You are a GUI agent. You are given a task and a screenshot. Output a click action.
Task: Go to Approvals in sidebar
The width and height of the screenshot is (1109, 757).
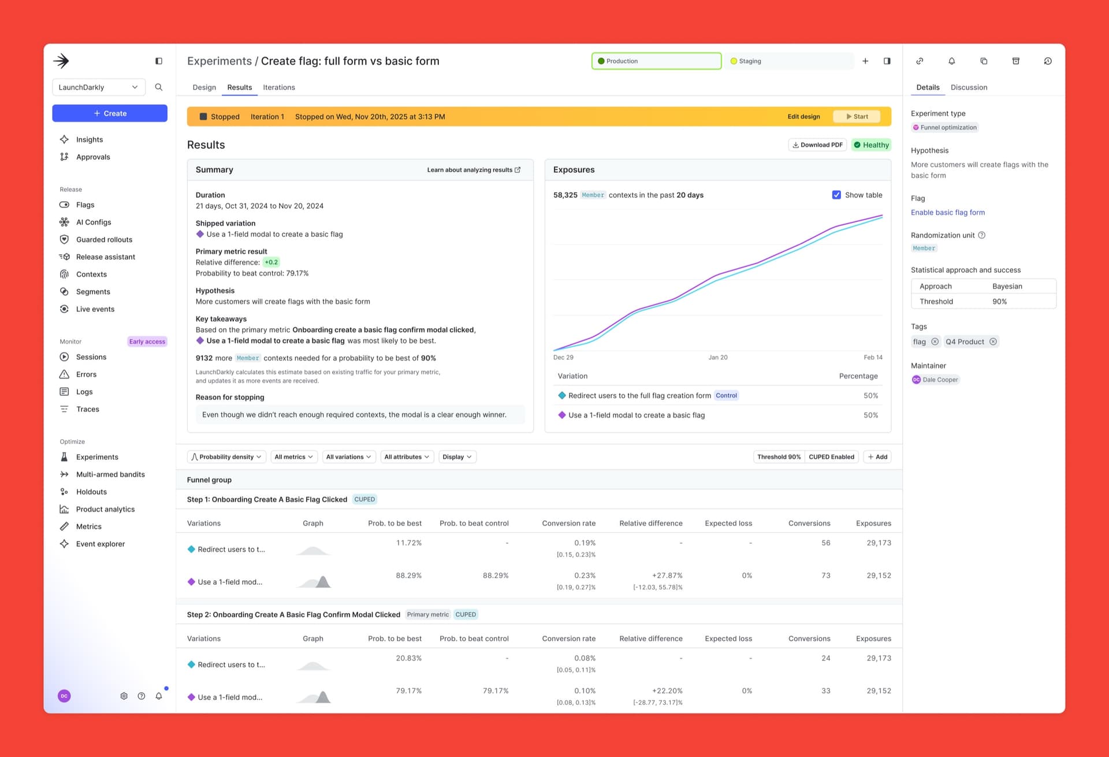[93, 157]
